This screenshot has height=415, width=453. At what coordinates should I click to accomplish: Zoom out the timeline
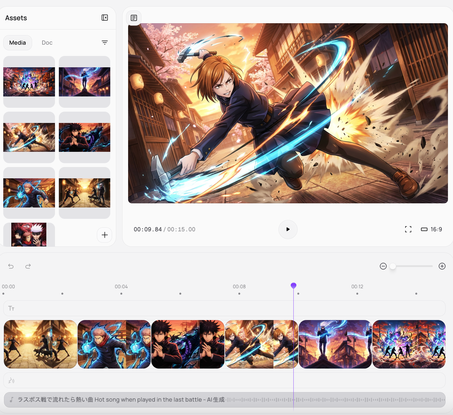point(383,266)
